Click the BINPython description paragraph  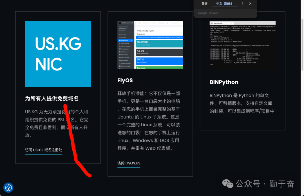point(242,103)
